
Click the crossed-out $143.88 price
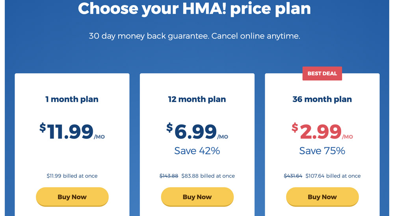[x=169, y=176]
